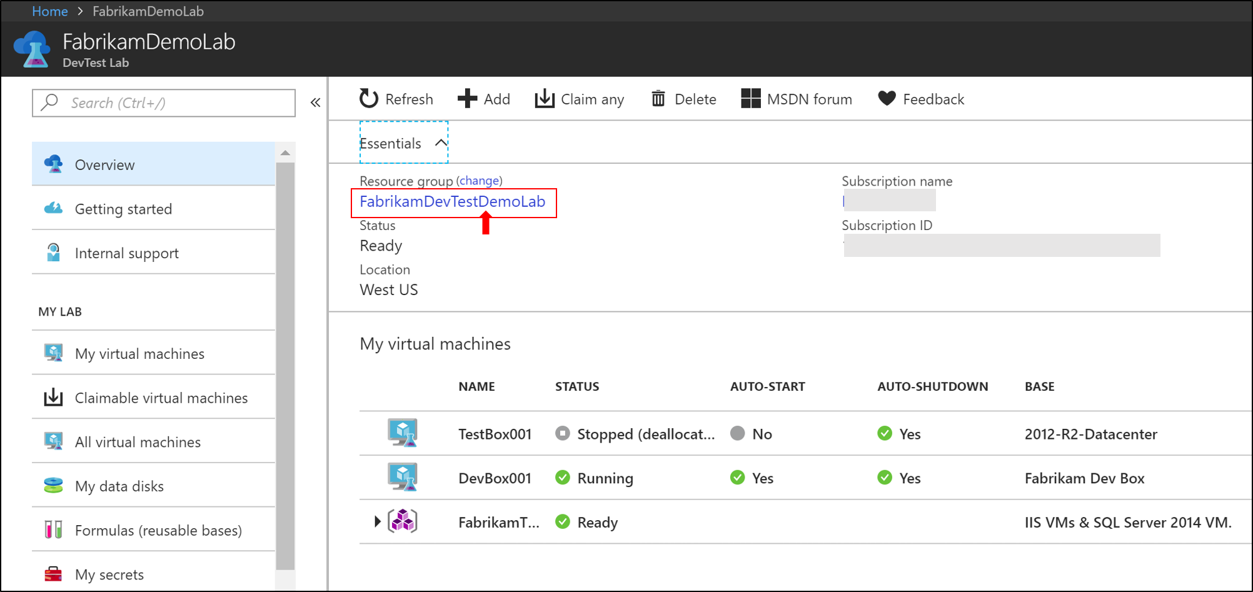Click DevBox001 running green check icon
This screenshot has height=592, width=1253.
tap(563, 478)
